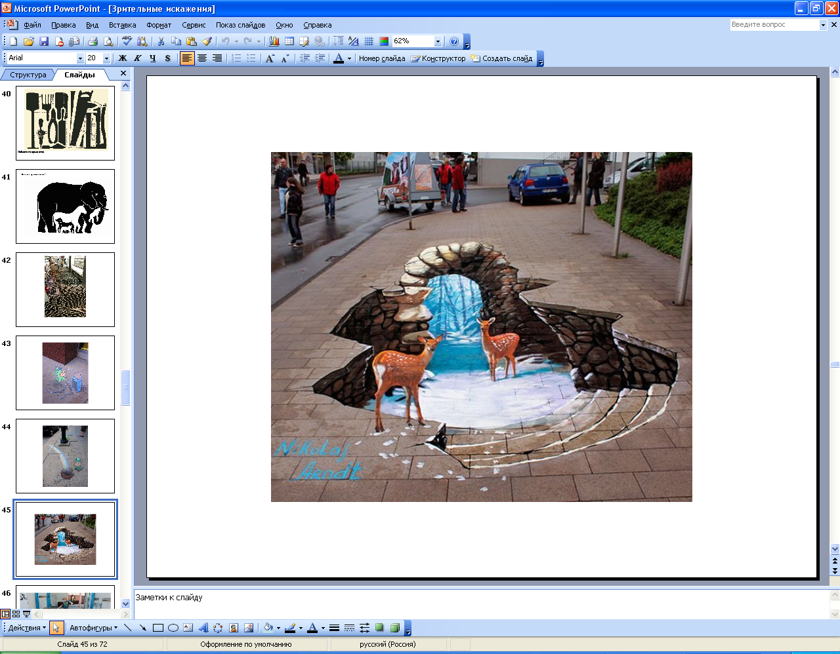The image size is (840, 654).
Task: Run the spelling check
Action: [127, 41]
